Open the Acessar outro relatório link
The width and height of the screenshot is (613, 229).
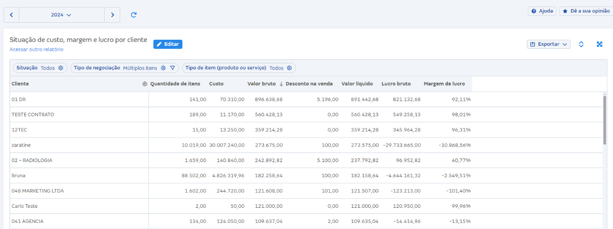coord(36,49)
